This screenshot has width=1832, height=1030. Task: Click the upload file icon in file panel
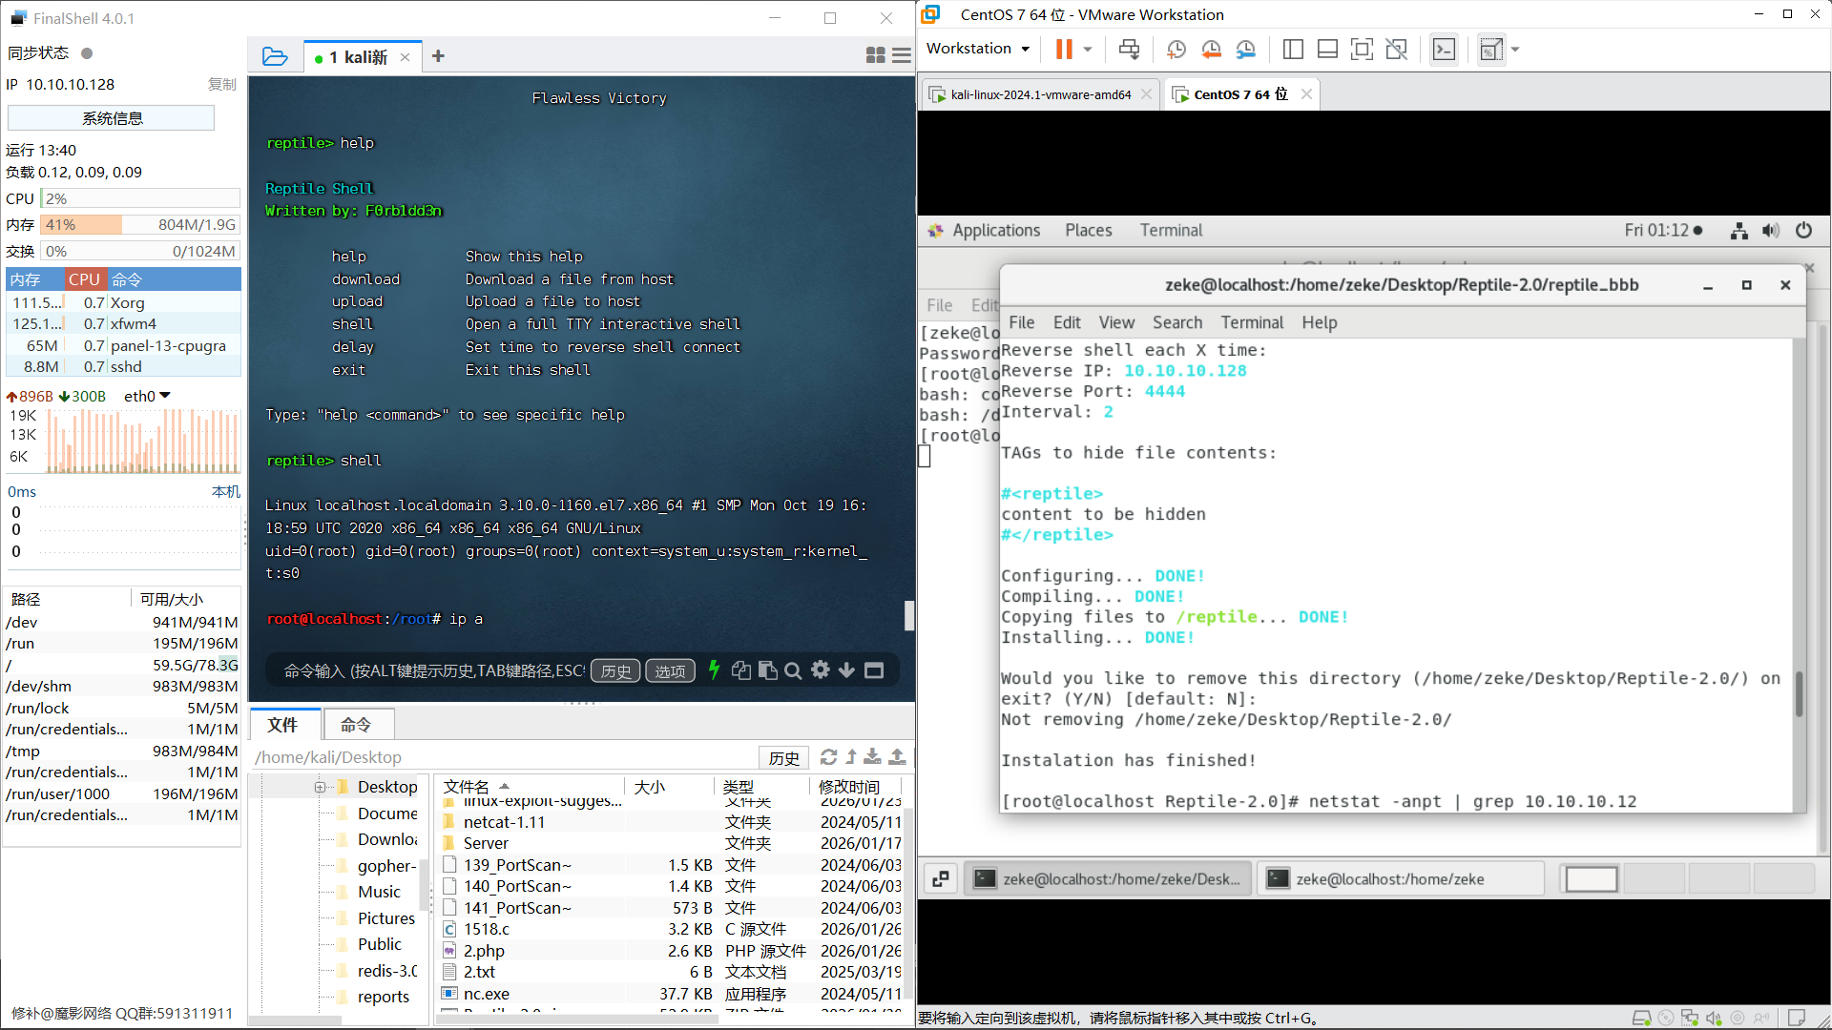(x=897, y=756)
